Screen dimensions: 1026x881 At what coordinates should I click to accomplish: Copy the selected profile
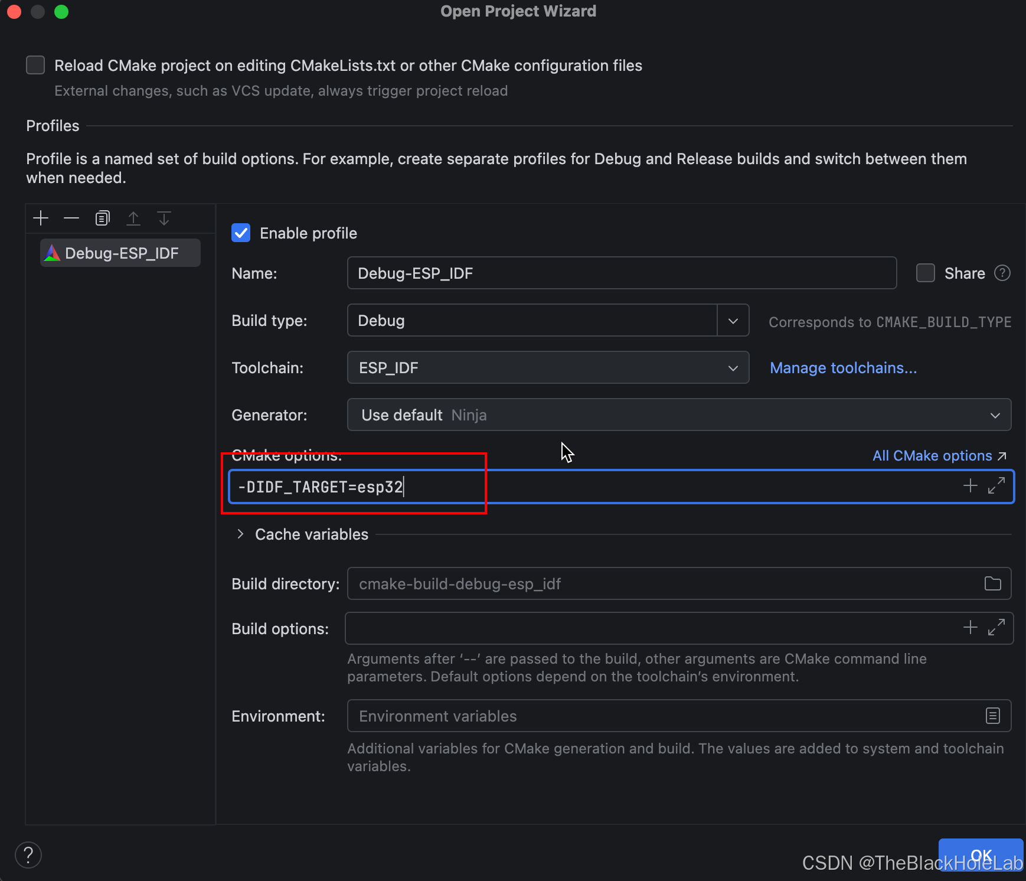click(x=103, y=218)
